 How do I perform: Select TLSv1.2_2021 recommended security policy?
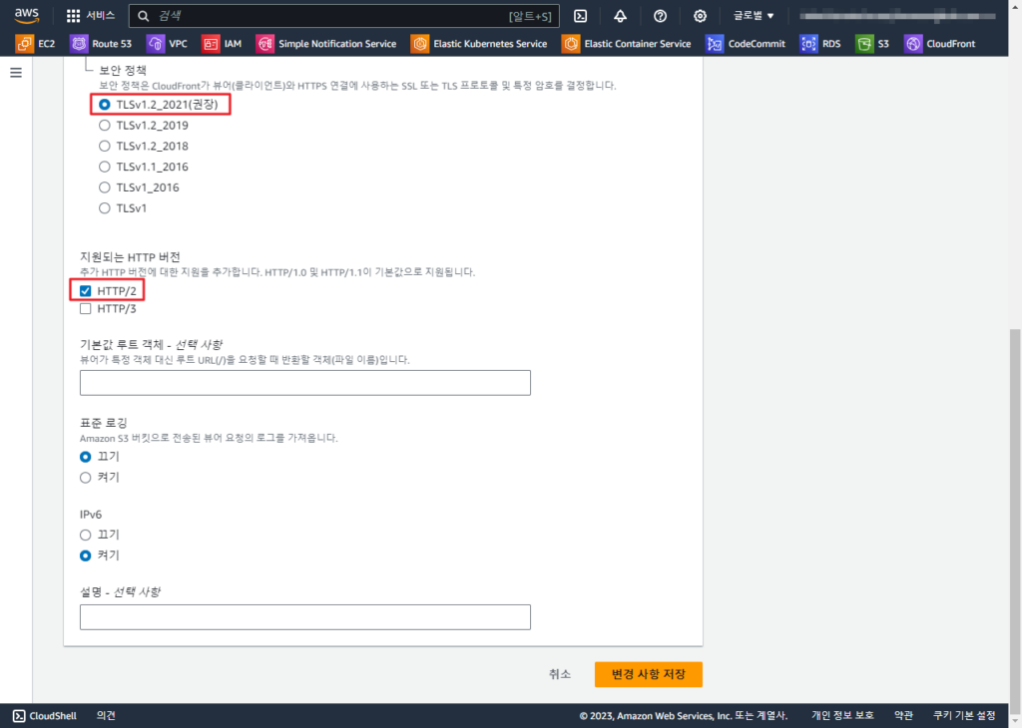(104, 104)
